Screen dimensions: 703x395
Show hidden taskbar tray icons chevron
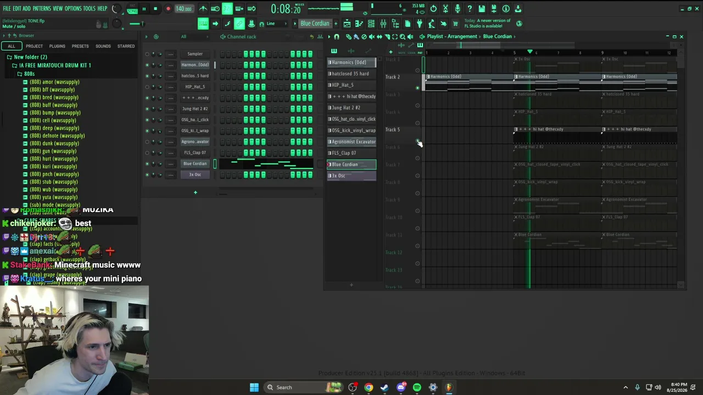[626, 387]
